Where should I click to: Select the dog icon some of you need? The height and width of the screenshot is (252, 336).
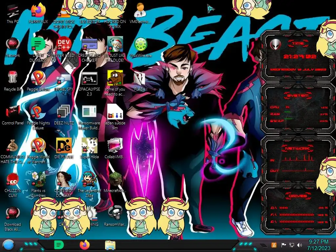115,84
